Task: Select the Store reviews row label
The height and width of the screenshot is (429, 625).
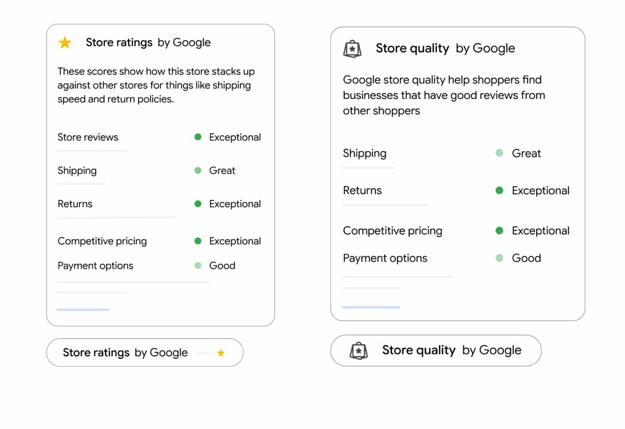Action: 88,137
